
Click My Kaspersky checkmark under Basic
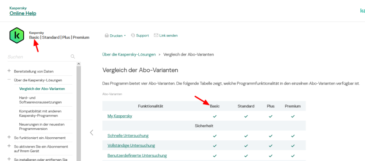215,116
